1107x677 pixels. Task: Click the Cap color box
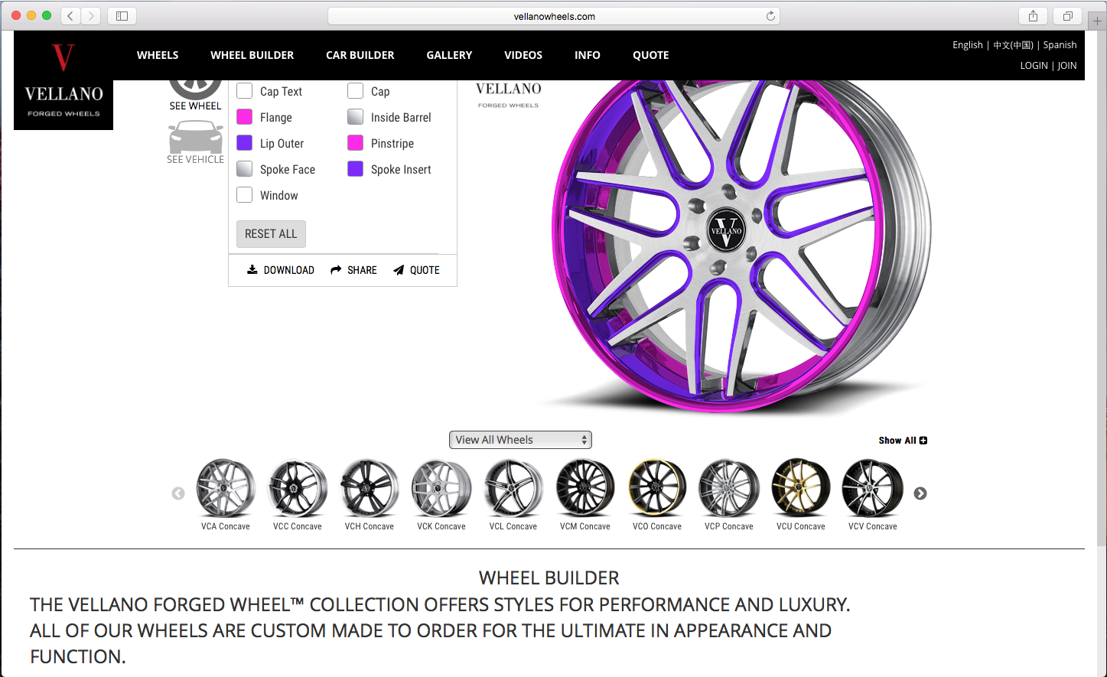point(356,91)
